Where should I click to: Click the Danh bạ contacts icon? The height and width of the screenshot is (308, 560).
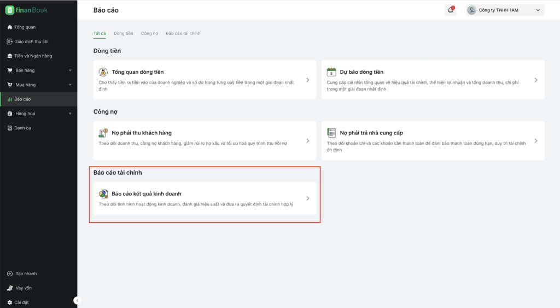(x=10, y=128)
